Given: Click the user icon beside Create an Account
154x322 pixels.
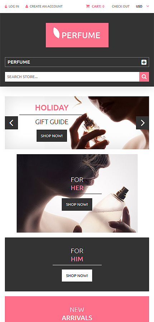Looking at the screenshot, I should pyautogui.click(x=27, y=6).
